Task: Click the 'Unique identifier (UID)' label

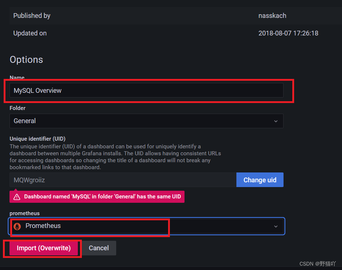Action: point(38,139)
